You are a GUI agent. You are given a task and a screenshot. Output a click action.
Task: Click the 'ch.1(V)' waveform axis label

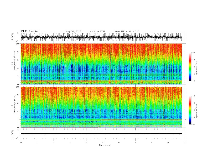[13, 37]
